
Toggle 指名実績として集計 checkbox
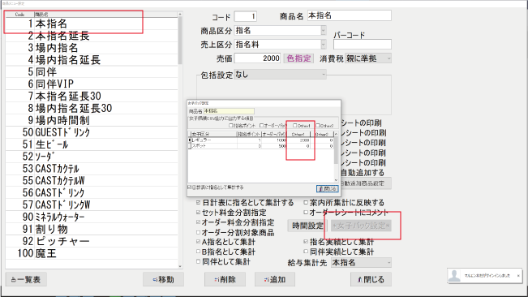[x=306, y=242]
